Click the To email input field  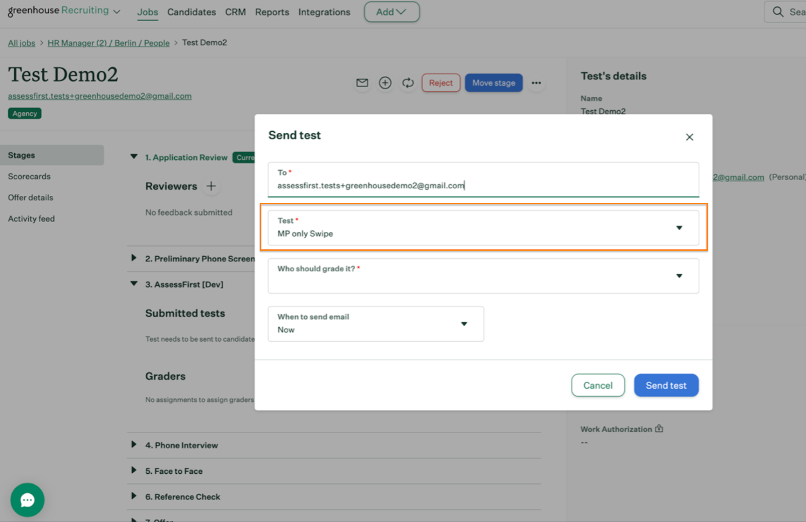[x=483, y=185]
